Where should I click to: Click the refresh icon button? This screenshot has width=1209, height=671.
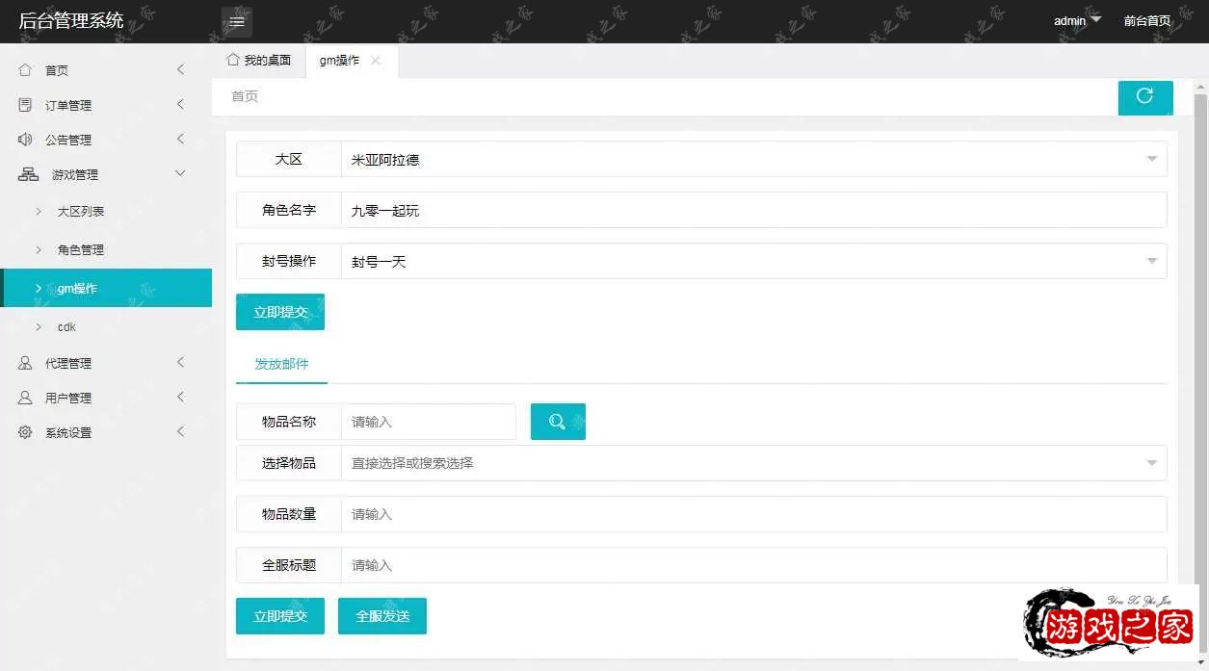tap(1144, 96)
